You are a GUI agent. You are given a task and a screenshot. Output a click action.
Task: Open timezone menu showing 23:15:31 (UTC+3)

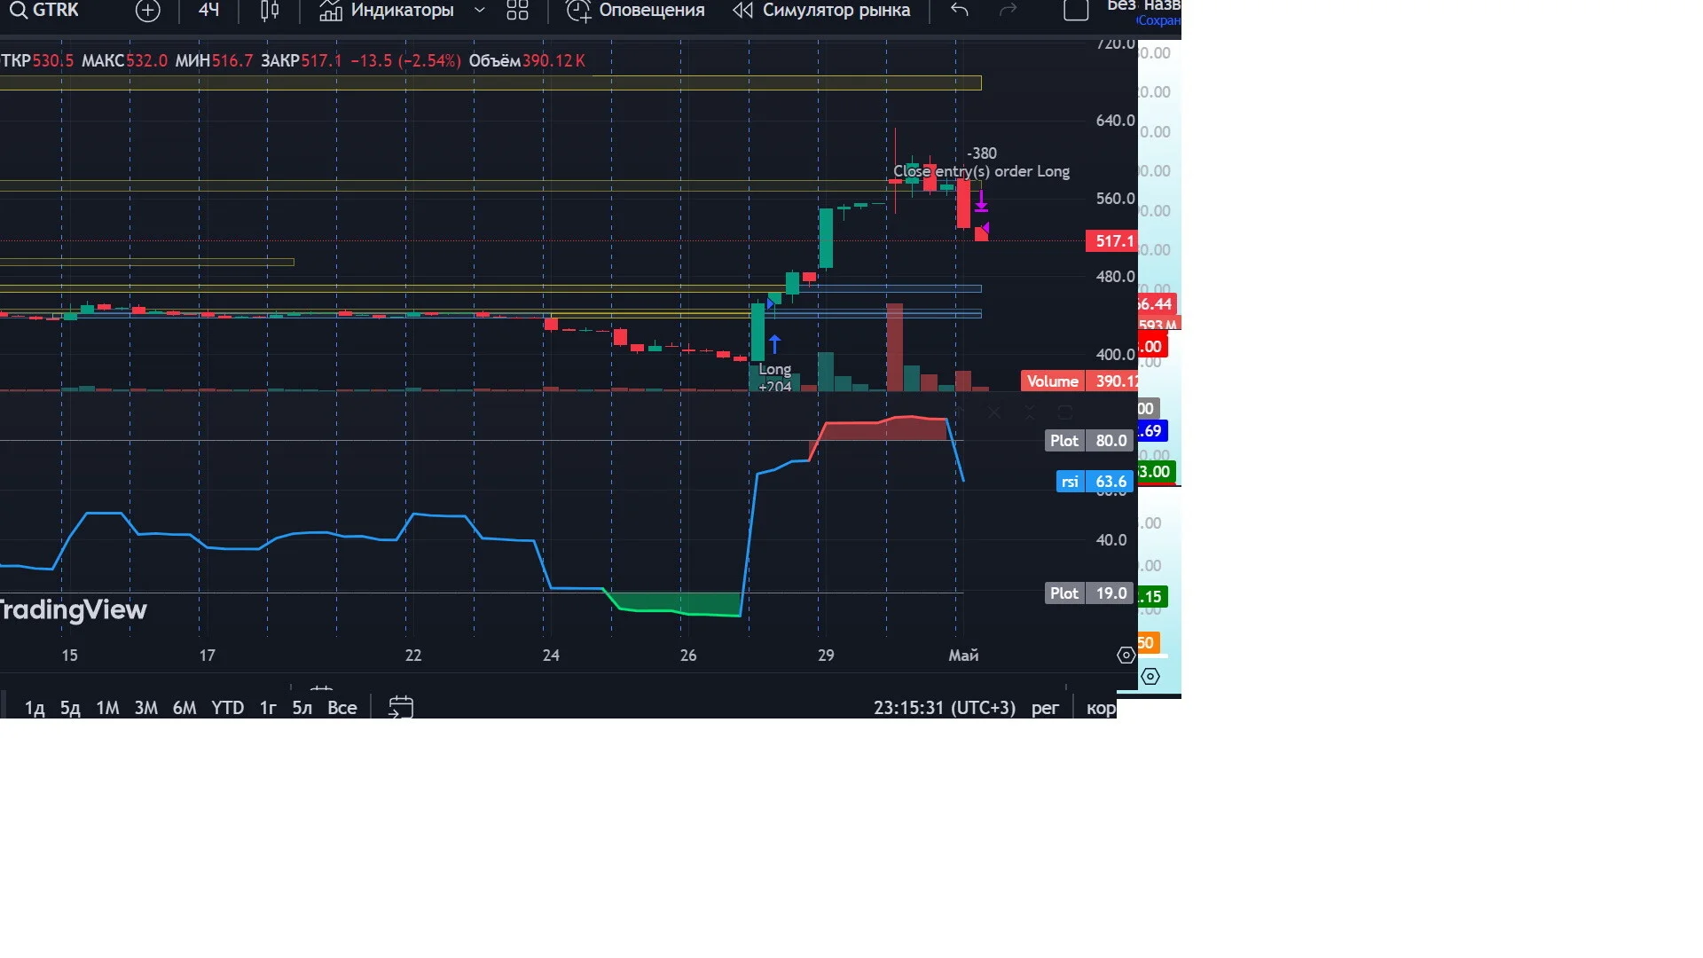pos(945,708)
